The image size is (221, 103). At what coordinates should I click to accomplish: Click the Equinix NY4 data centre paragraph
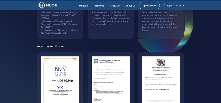(110, 18)
